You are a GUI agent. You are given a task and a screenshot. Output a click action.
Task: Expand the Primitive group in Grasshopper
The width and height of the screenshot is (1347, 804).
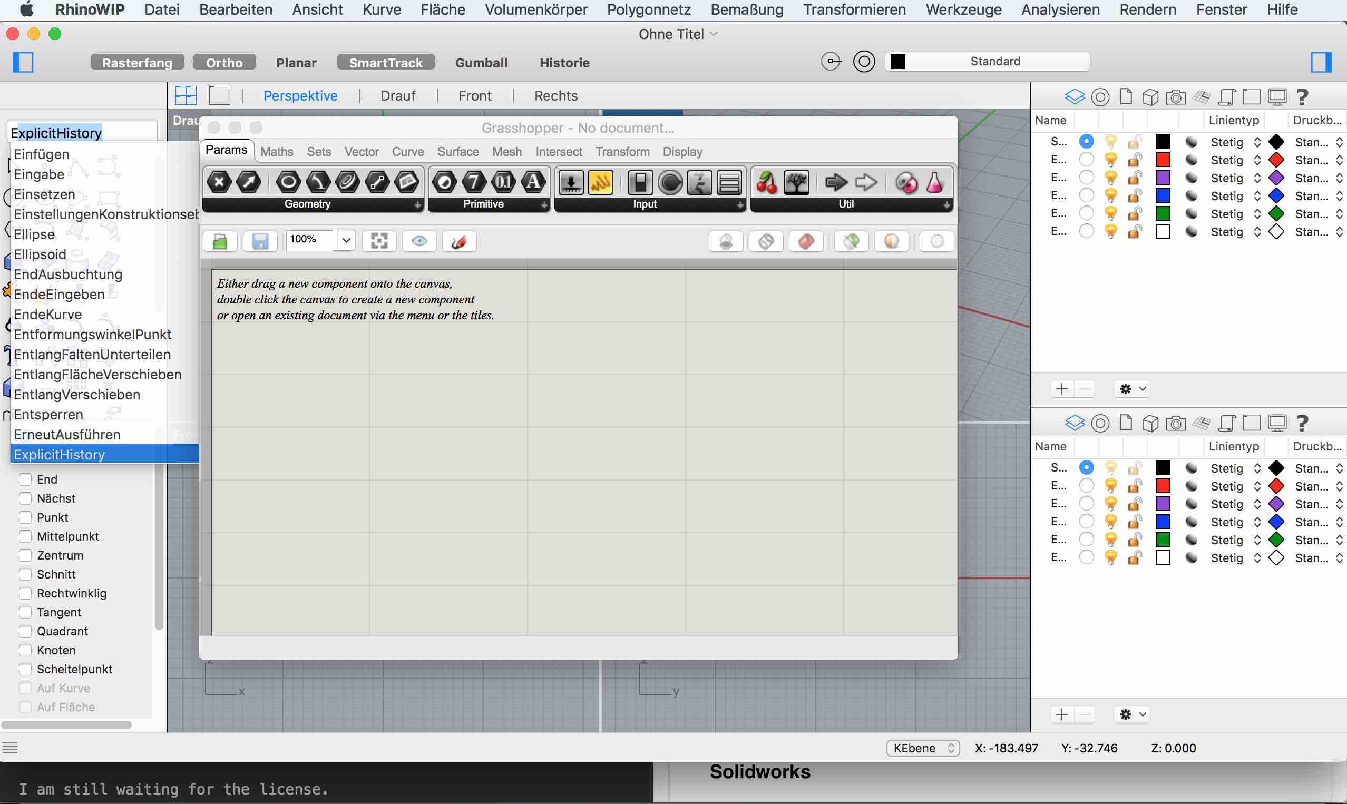pyautogui.click(x=544, y=205)
